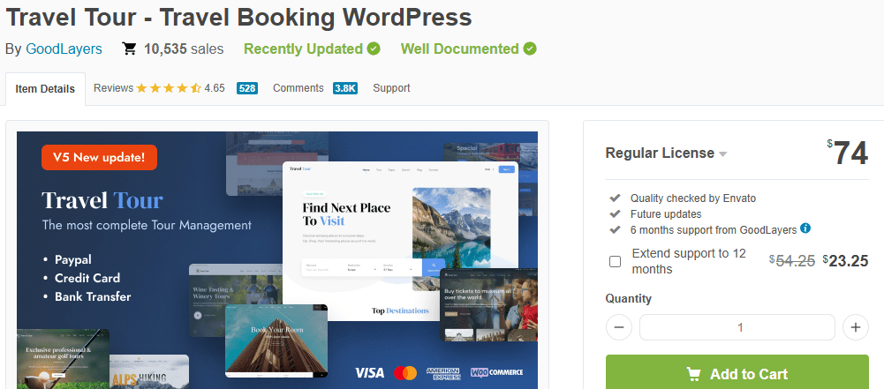This screenshot has width=884, height=389.
Task: Open the Comments tab
Action: [298, 88]
